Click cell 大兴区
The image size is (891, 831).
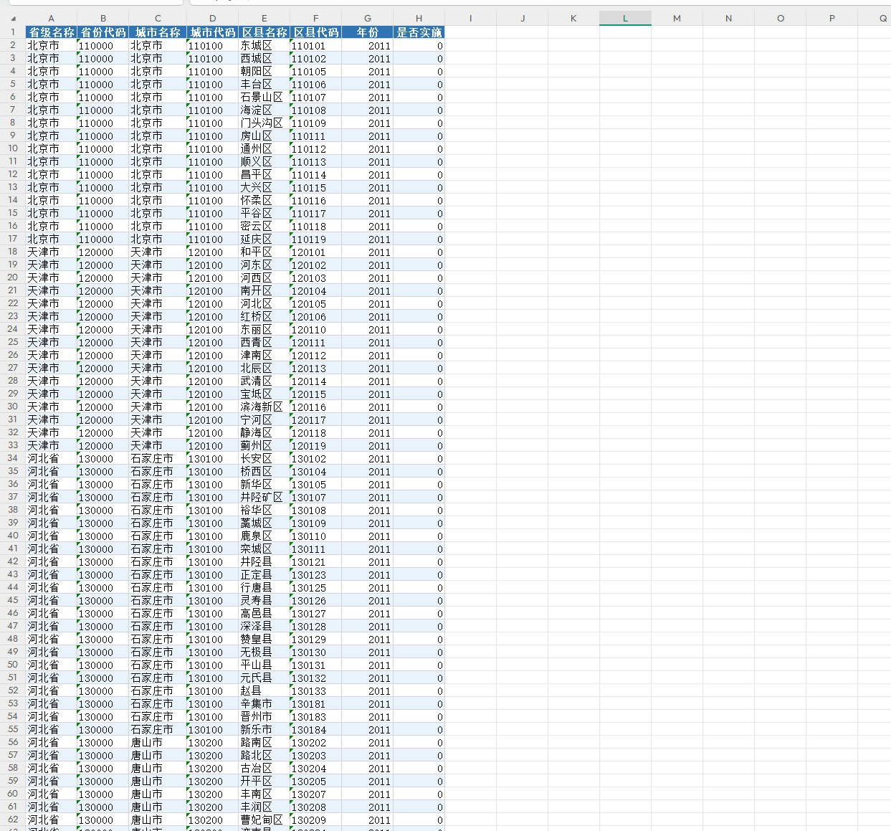point(265,187)
